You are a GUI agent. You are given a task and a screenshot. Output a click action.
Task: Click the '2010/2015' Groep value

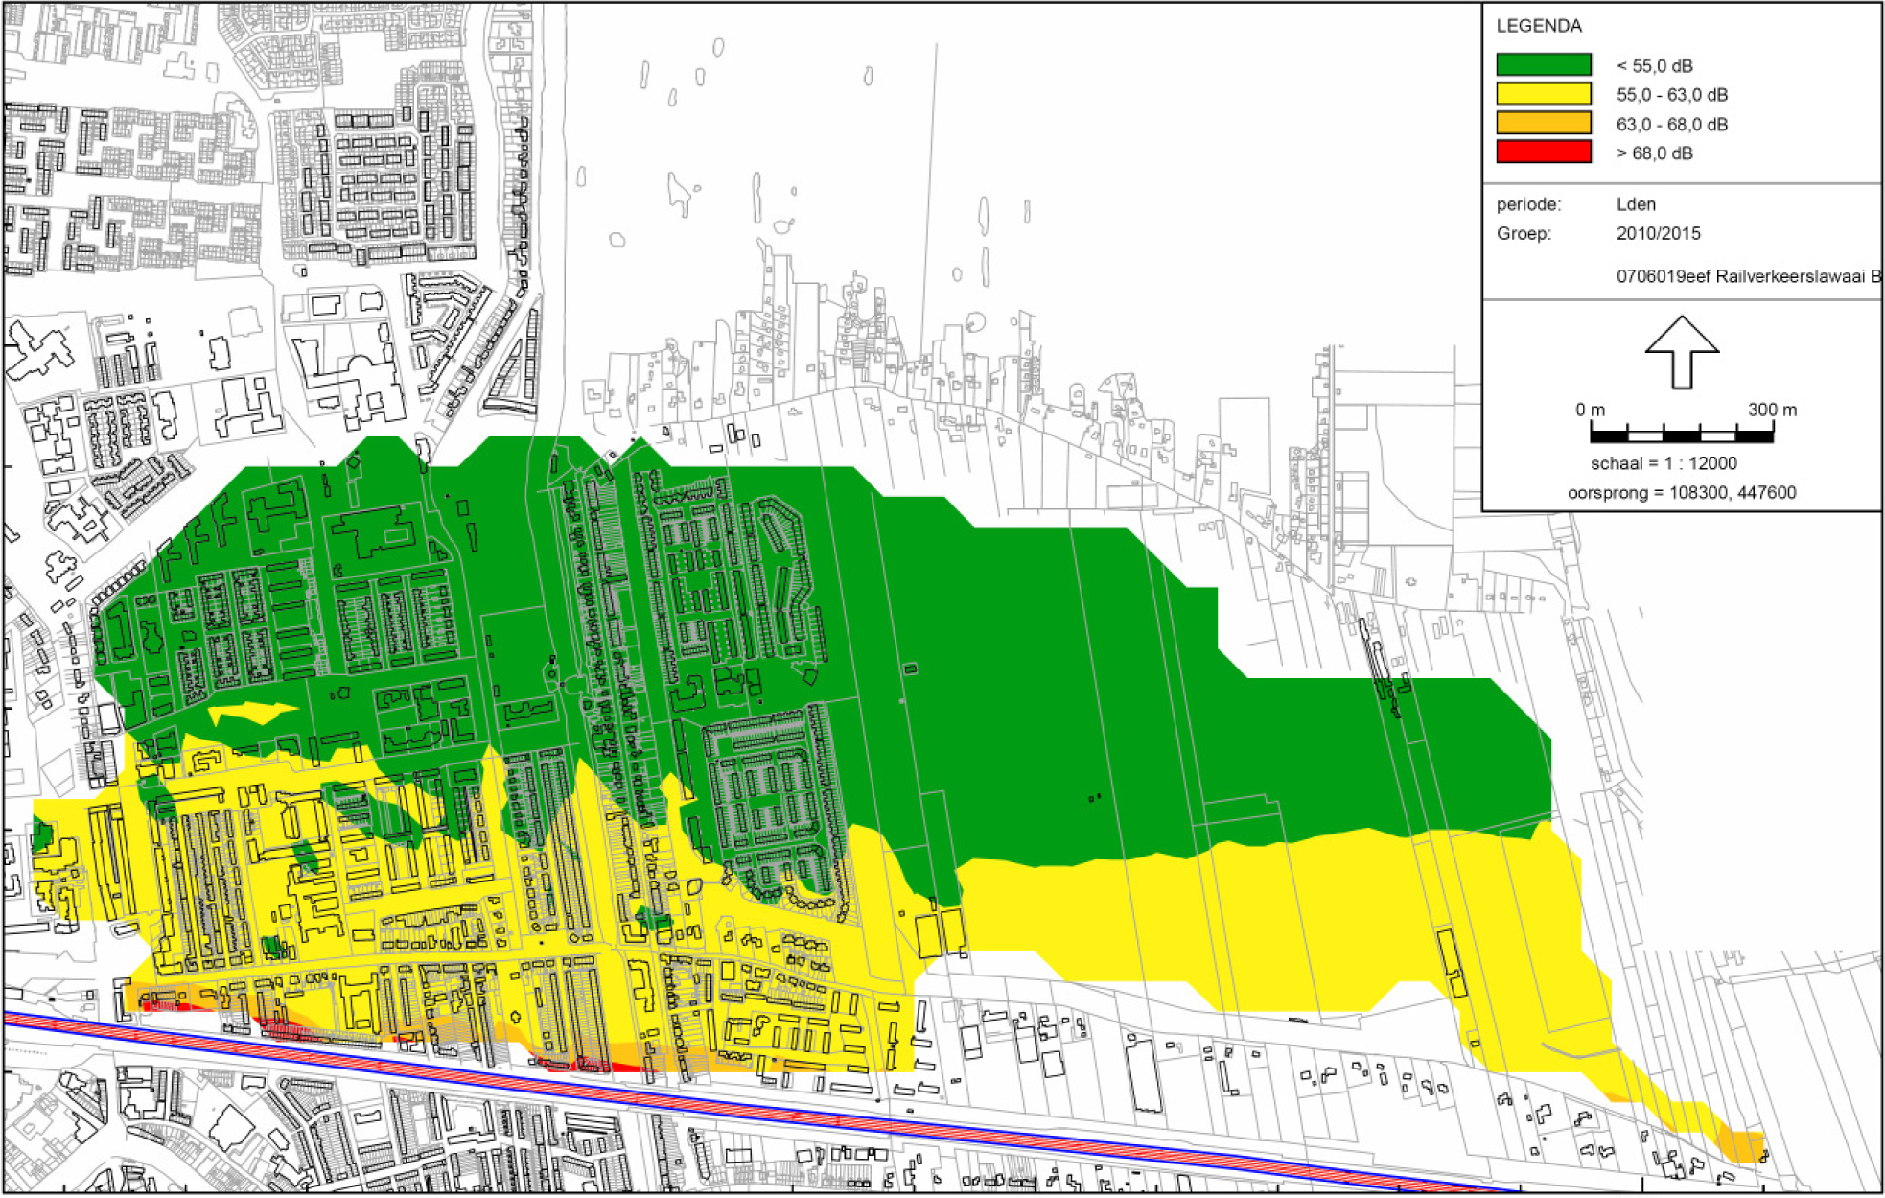coord(1658,233)
